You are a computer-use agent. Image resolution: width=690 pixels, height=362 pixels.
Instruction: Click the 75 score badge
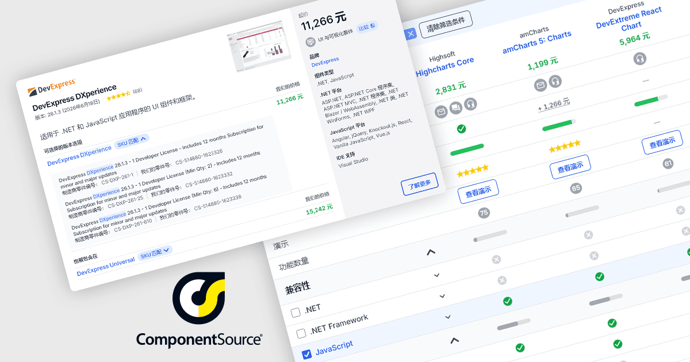[484, 213]
